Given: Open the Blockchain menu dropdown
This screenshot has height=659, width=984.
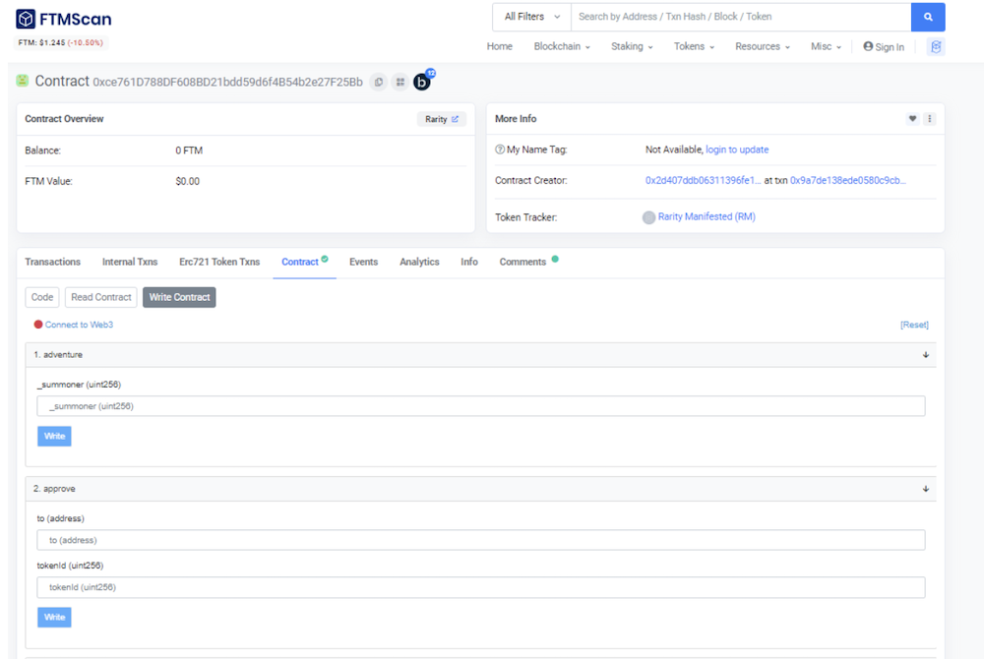Looking at the screenshot, I should click(x=562, y=46).
